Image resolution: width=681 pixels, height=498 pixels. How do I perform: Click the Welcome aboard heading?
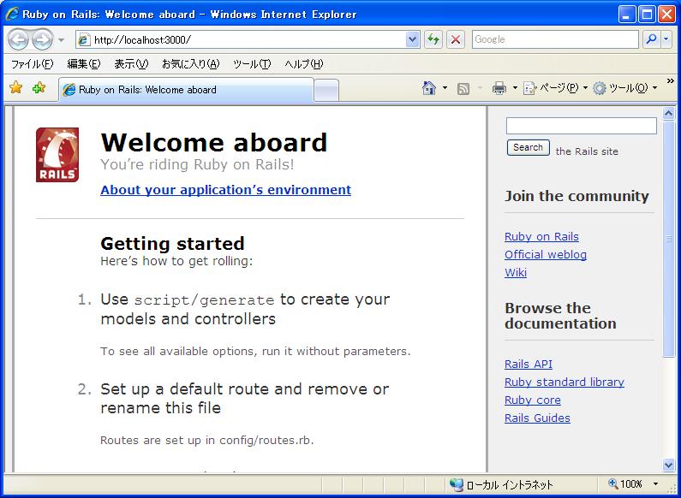click(x=213, y=142)
